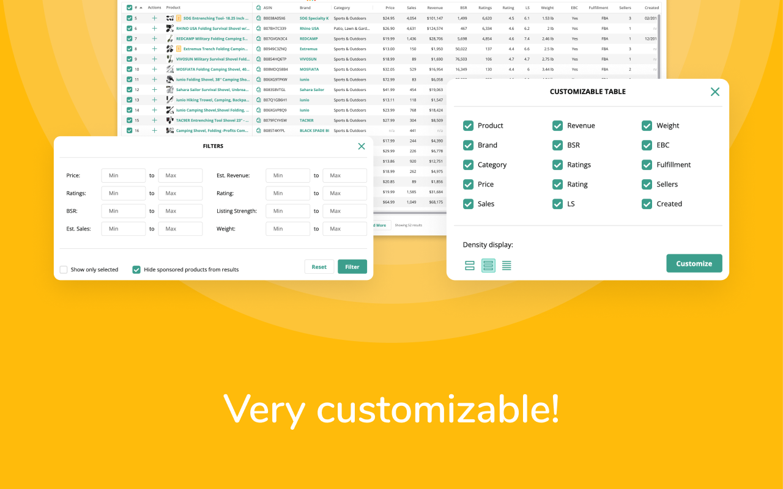Viewport: 783px width, 489px height.
Task: Click the copy icon next to ASIN B07GVGN3C4
Action: coord(259,39)
